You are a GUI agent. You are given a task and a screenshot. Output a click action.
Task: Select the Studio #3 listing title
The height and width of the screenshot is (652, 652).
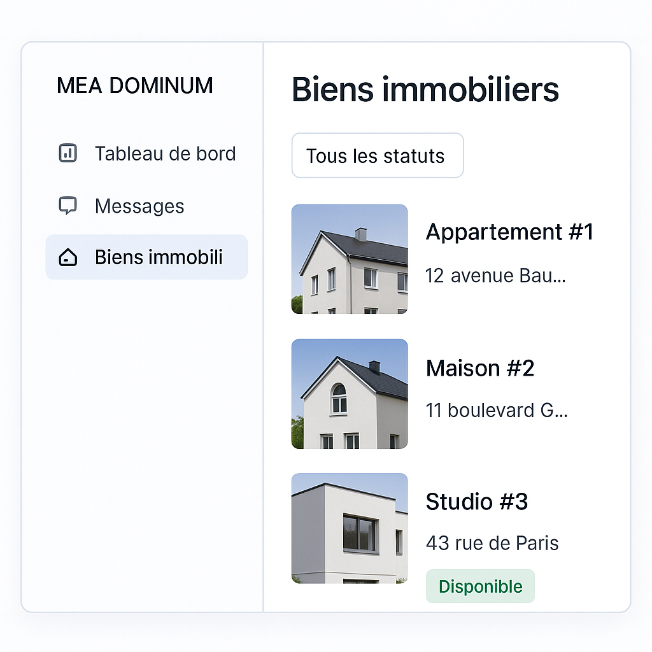pos(477,502)
